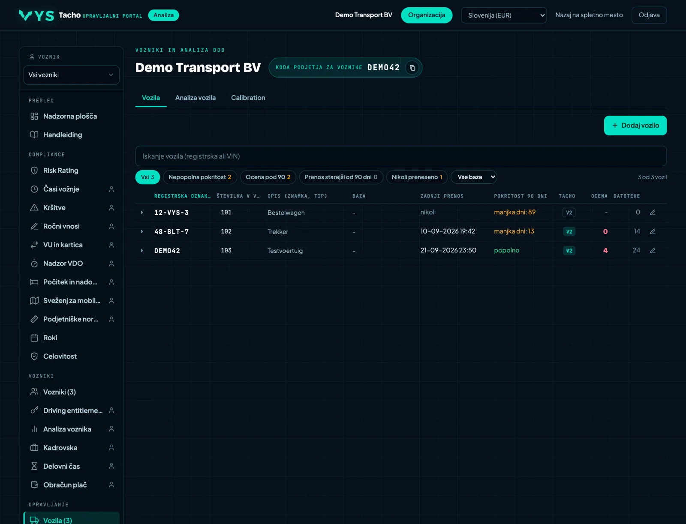Screen dimensions: 686x524
Task: Open Vozniki (3) drivers list
Action: tap(71, 392)
